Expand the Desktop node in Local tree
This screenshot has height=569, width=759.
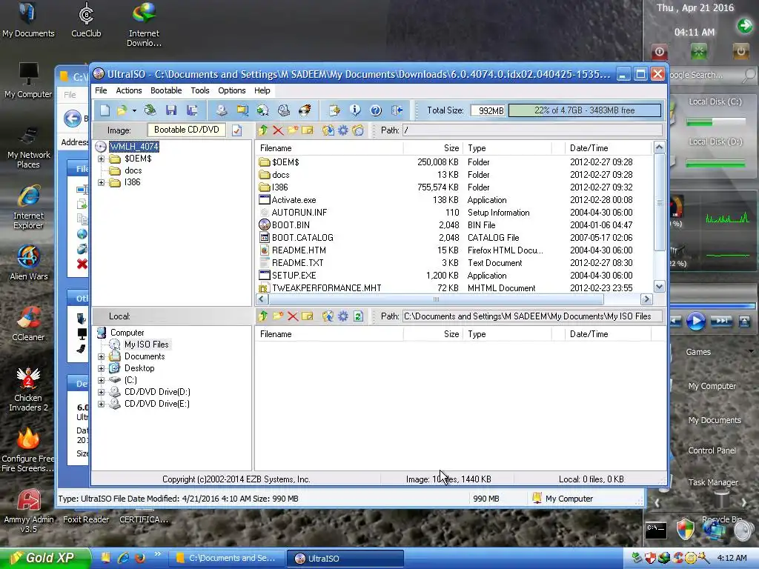101,368
